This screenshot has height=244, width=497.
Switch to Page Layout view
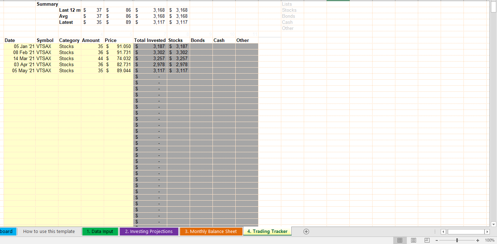click(413, 240)
